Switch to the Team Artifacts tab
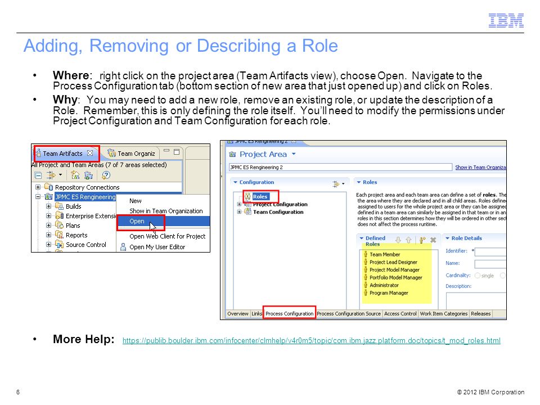540x405 pixels. (62, 154)
